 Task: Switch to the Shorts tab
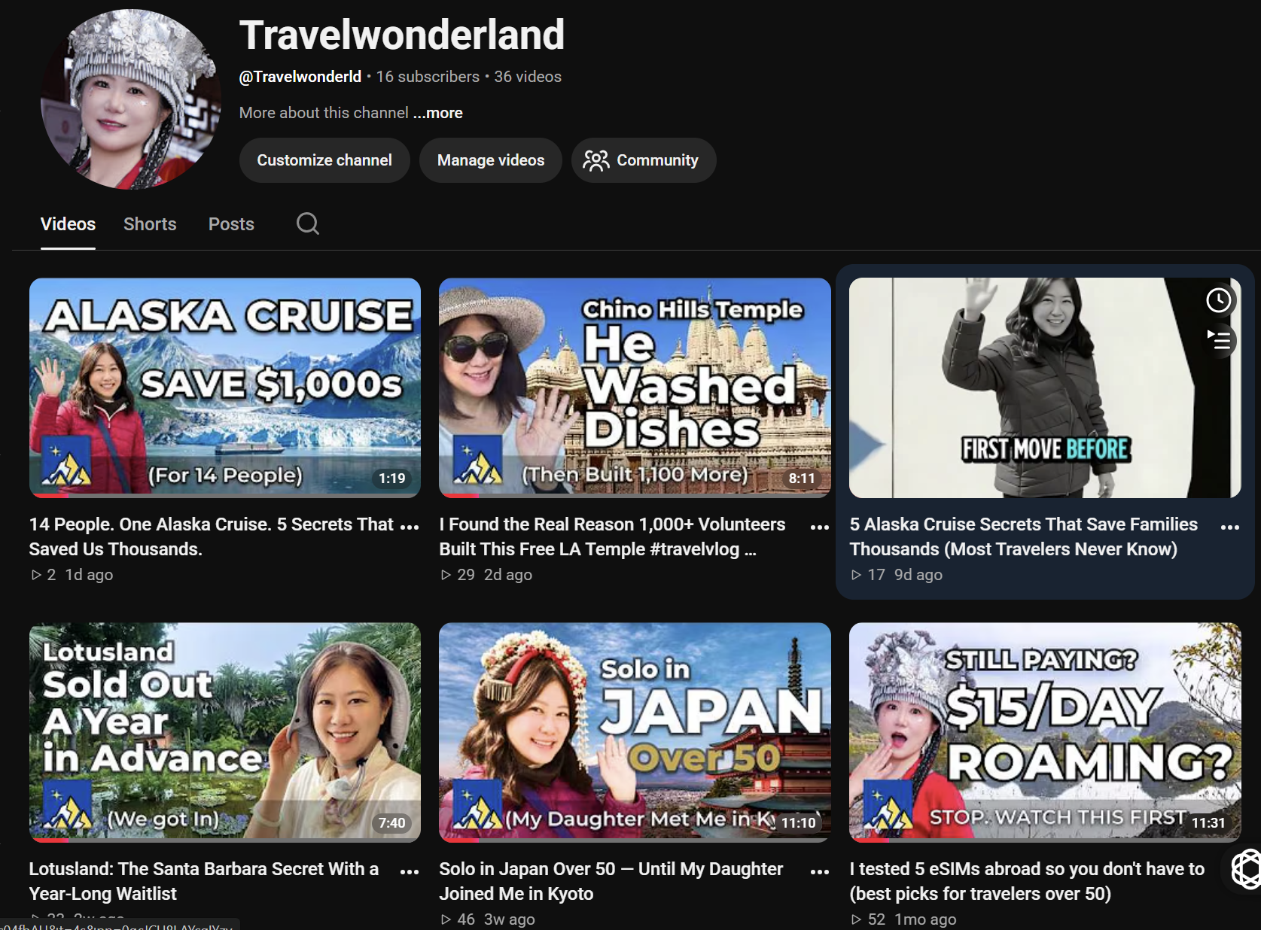point(150,224)
